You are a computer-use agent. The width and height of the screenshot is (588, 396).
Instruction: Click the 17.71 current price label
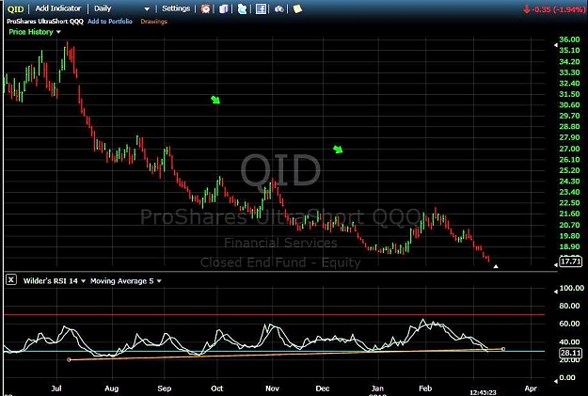(x=570, y=261)
